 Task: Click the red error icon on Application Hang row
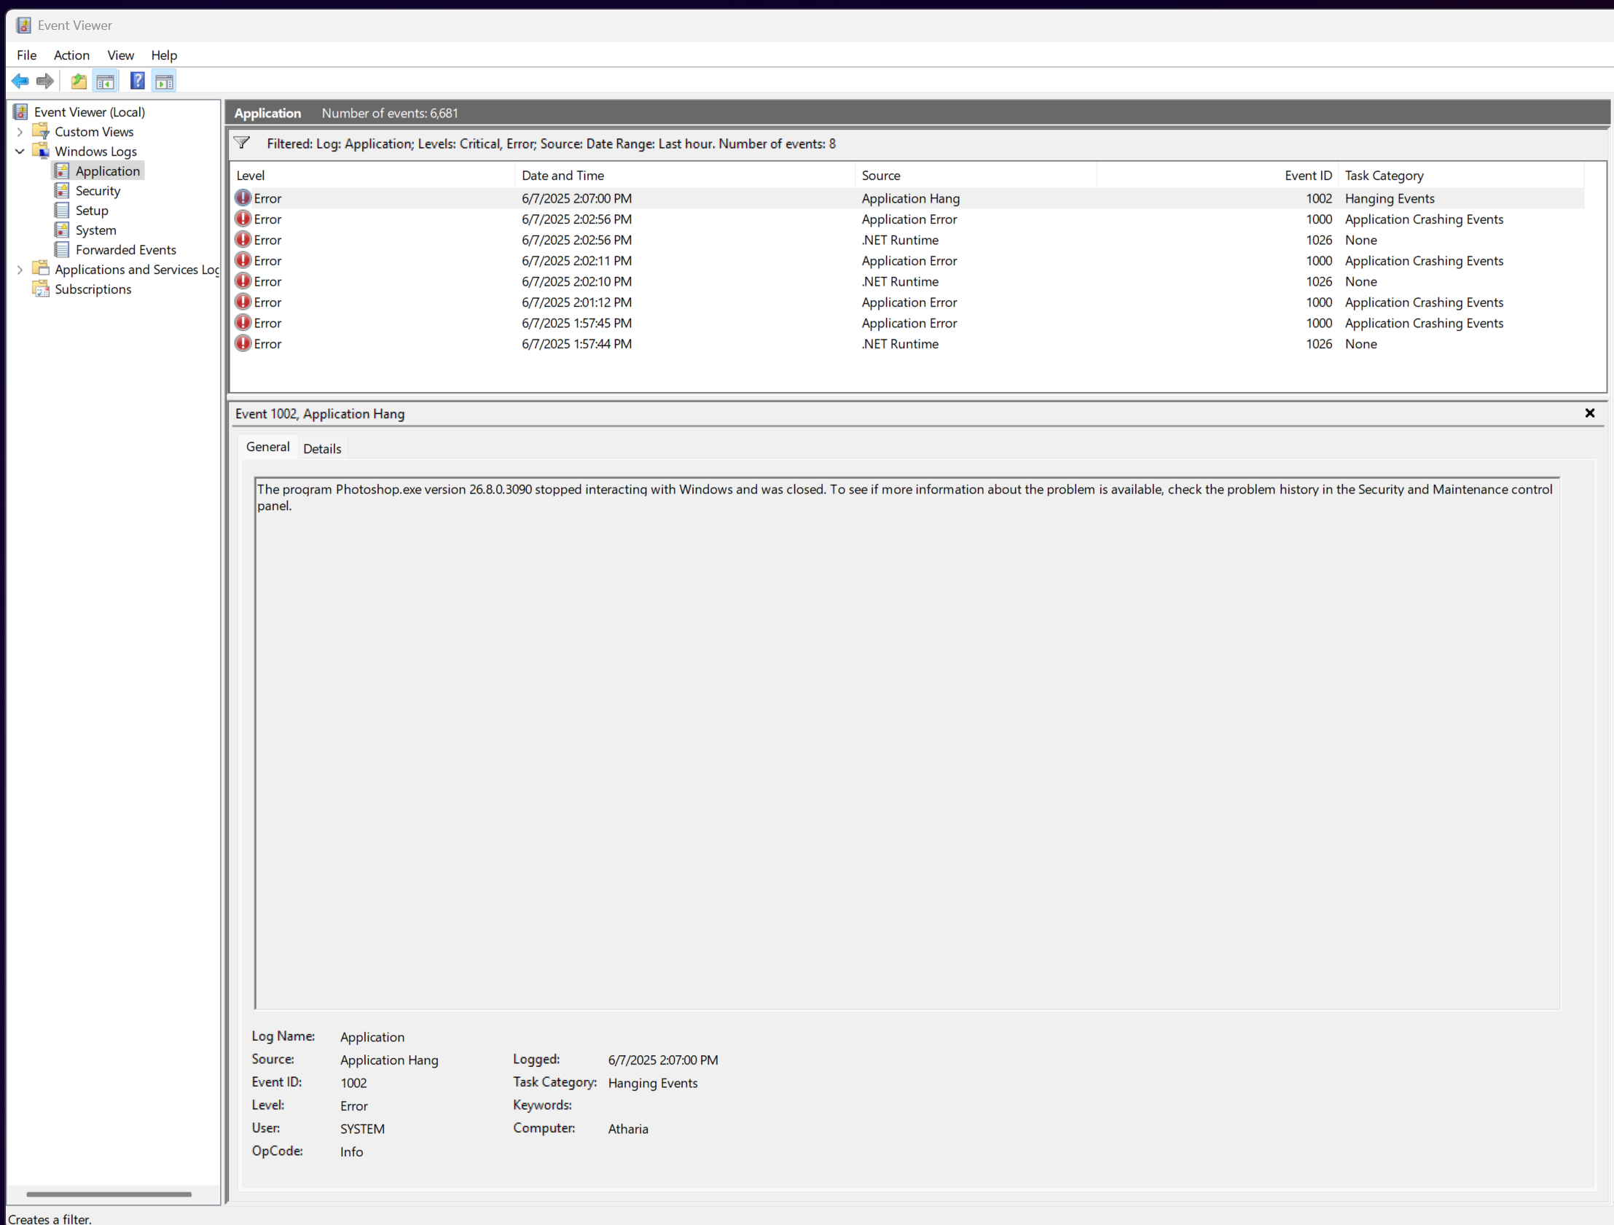243,197
